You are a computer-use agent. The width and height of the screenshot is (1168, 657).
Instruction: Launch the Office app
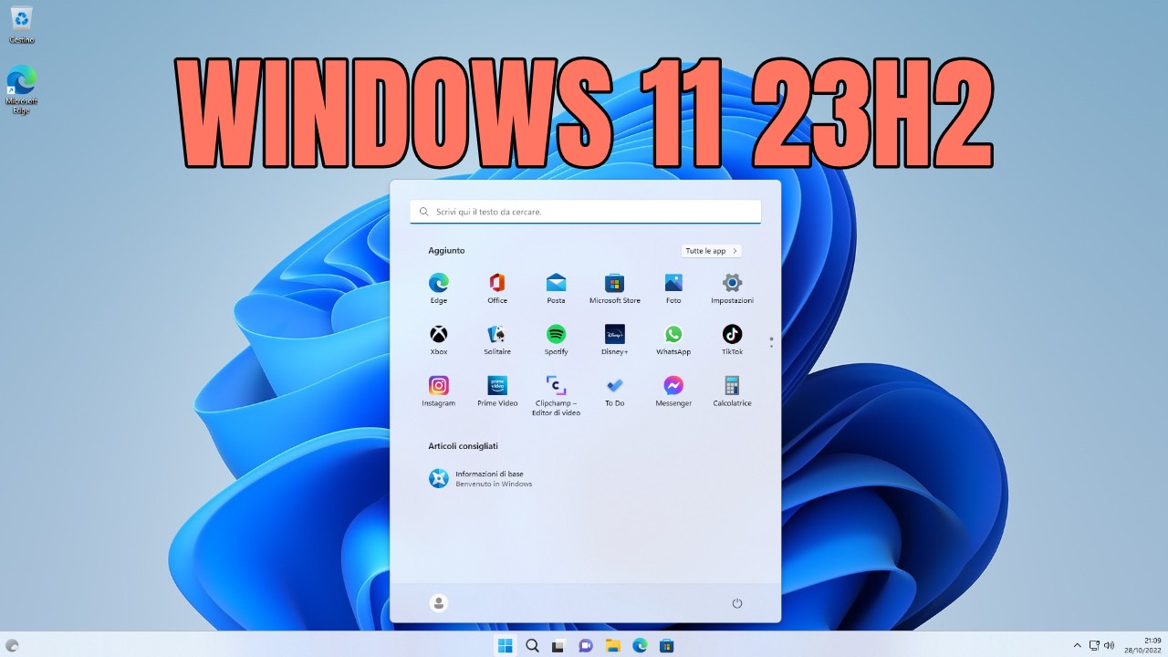(497, 287)
